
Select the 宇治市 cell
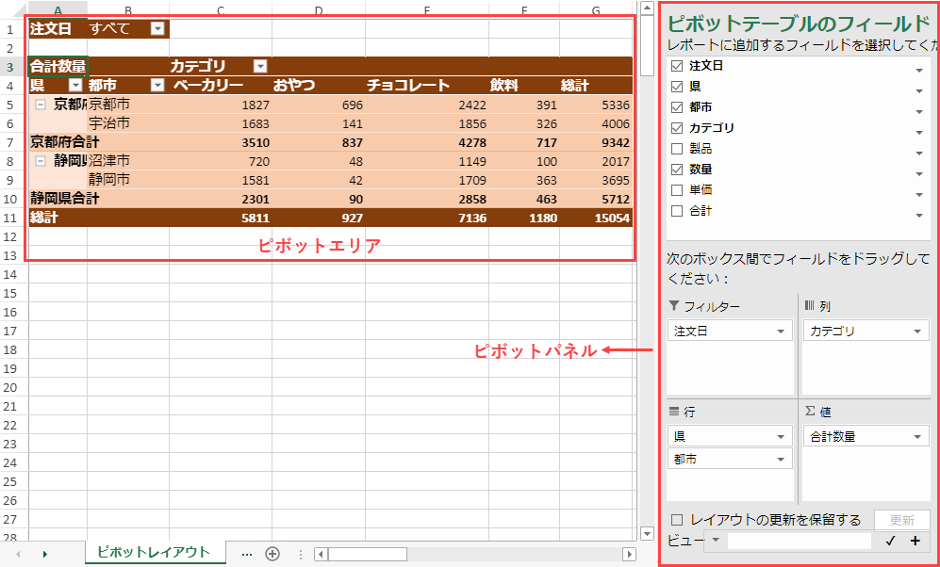(x=127, y=123)
